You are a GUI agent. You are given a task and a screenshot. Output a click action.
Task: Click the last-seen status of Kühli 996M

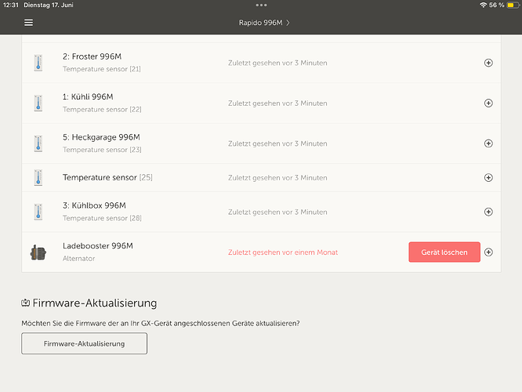277,103
